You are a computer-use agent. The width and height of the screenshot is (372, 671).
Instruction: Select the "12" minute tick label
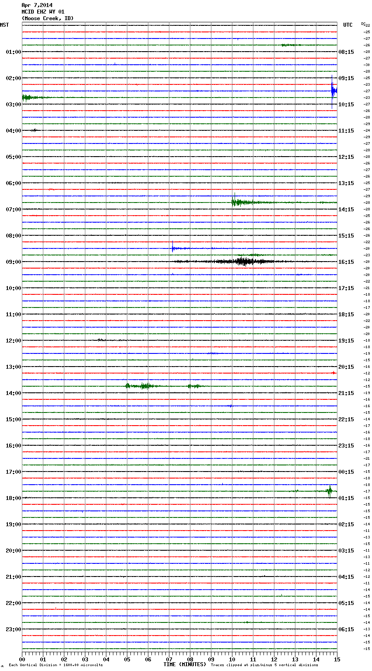click(x=274, y=659)
